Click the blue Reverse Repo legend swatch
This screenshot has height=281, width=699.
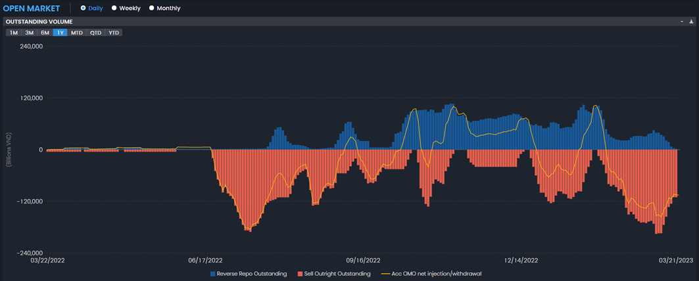pyautogui.click(x=213, y=274)
